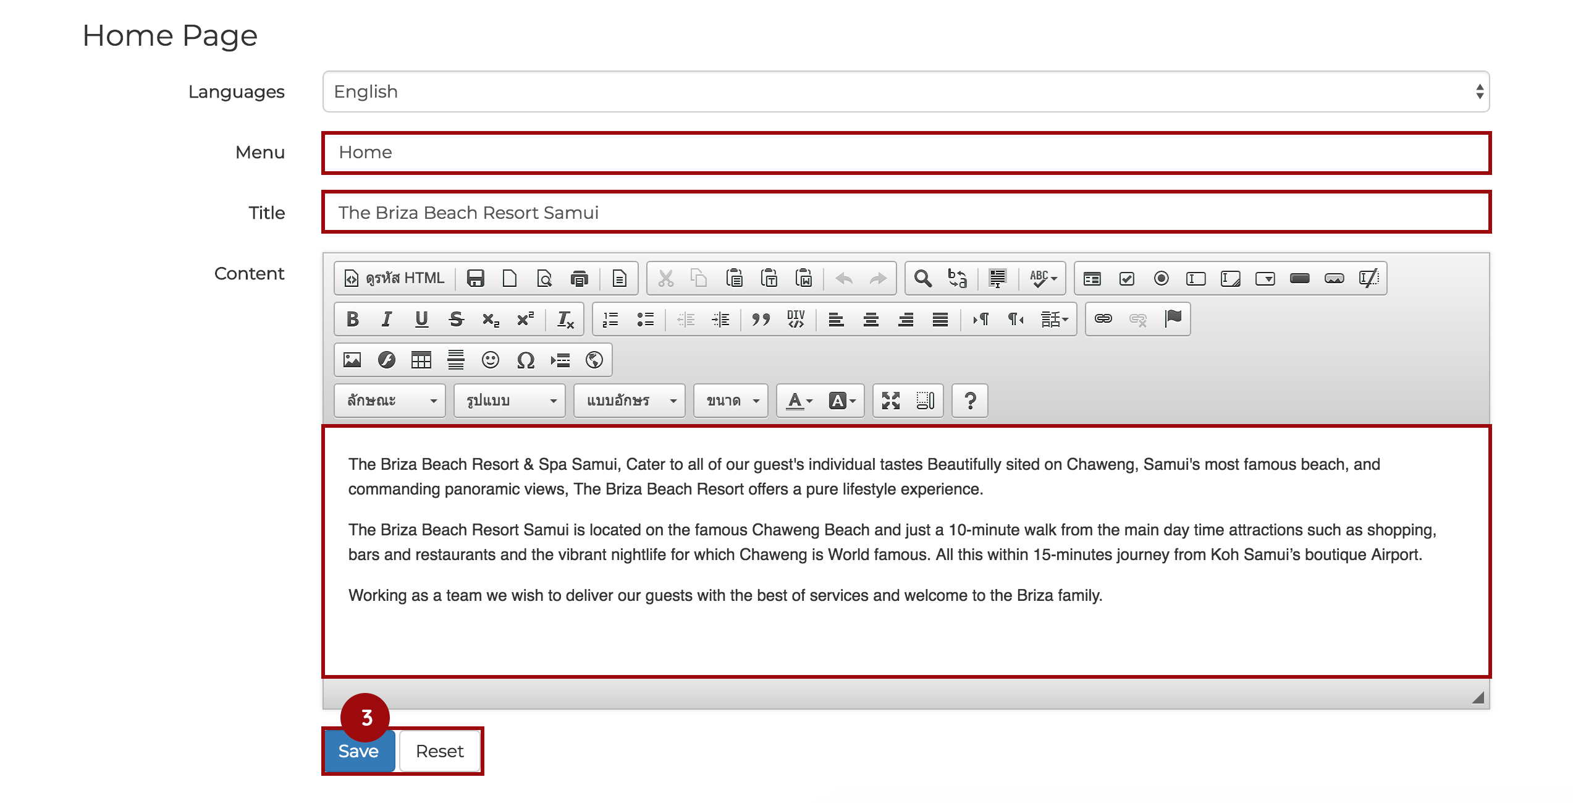This screenshot has height=803, width=1573.
Task: Click the Save floppy disk icon in editor toolbar
Action: (475, 278)
